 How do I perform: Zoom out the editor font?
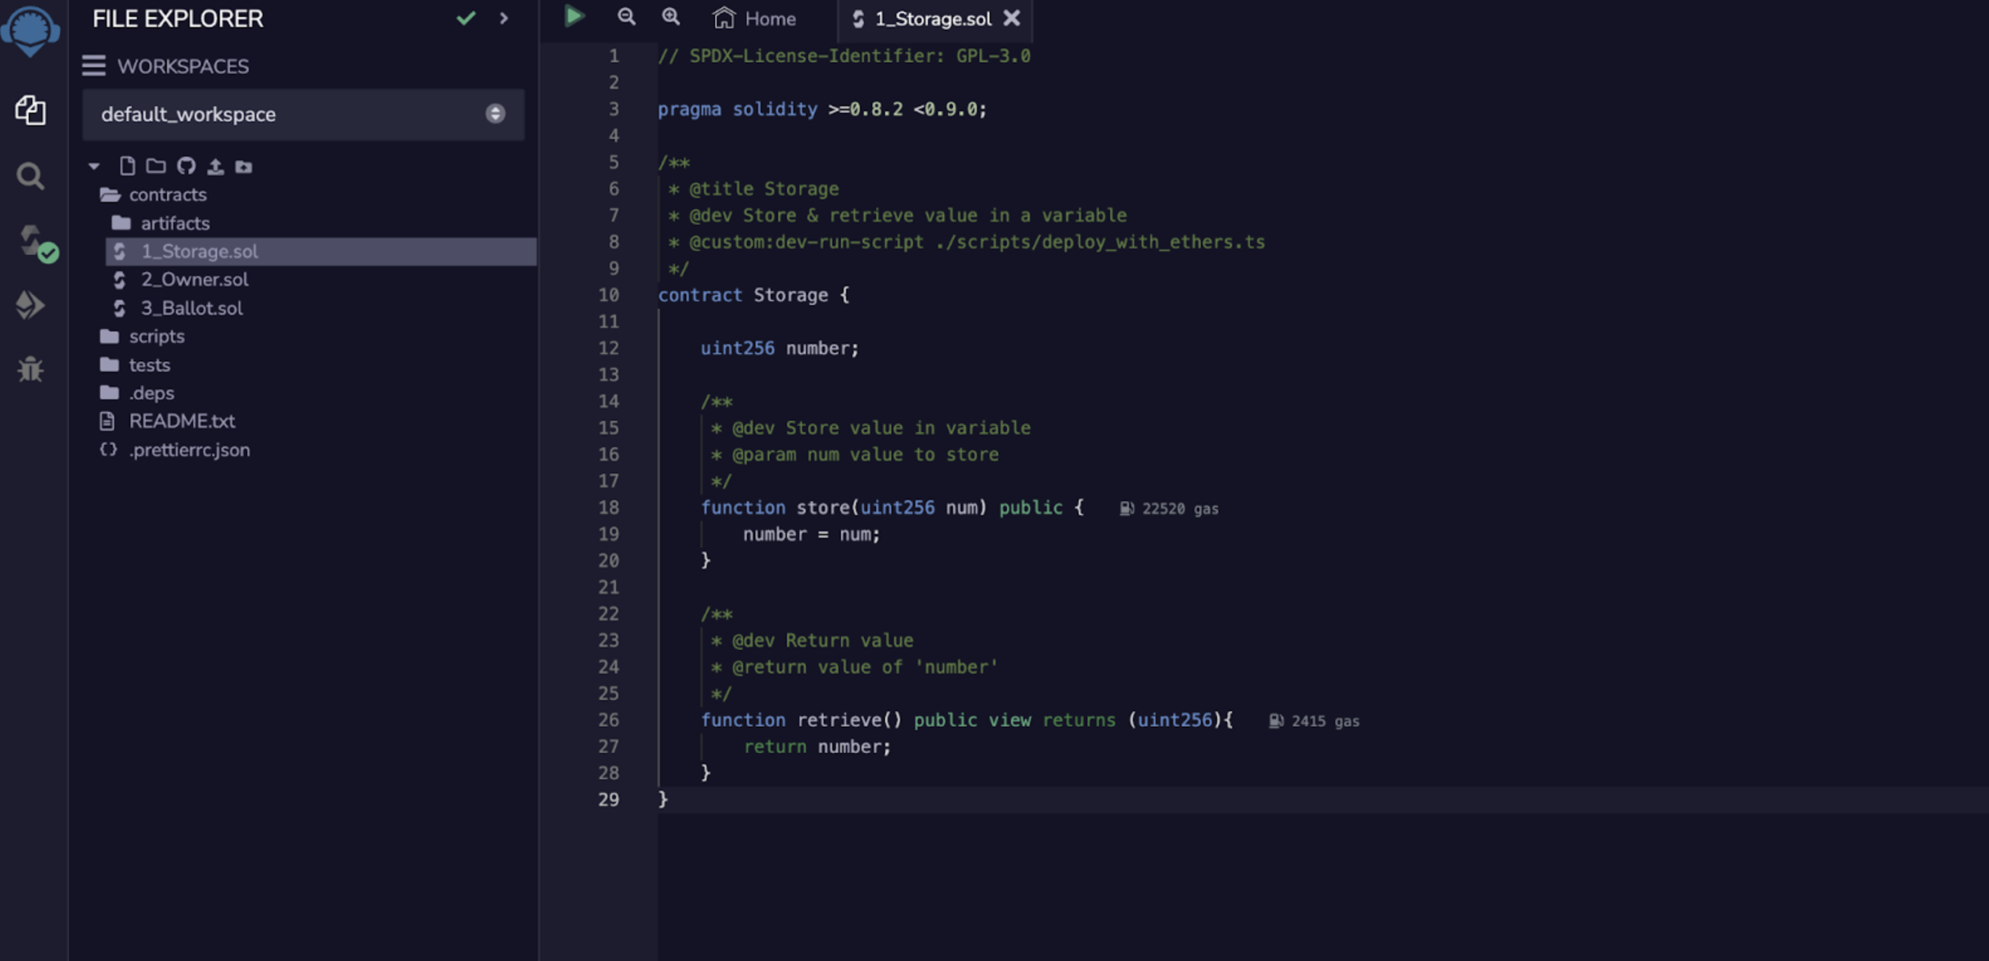[627, 17]
